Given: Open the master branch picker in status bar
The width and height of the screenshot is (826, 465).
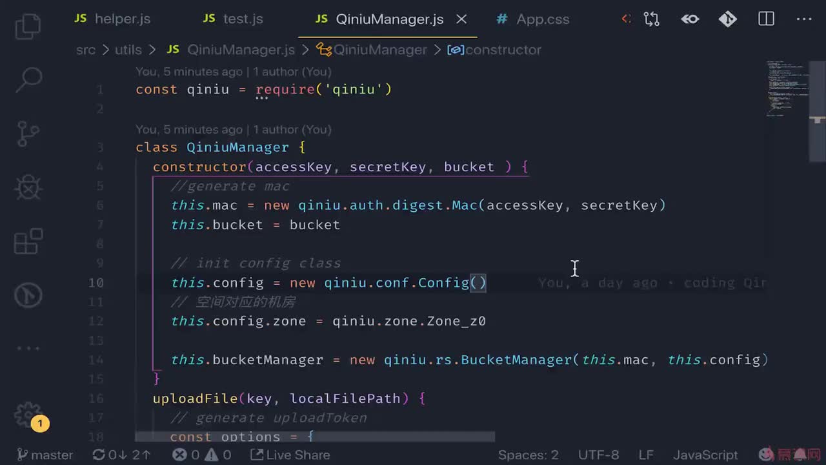Looking at the screenshot, I should tap(45, 455).
